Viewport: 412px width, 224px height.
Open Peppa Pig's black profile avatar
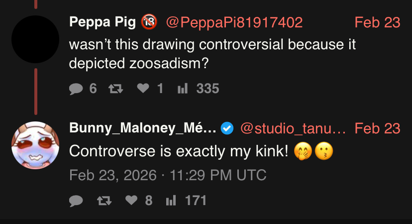coord(35,39)
